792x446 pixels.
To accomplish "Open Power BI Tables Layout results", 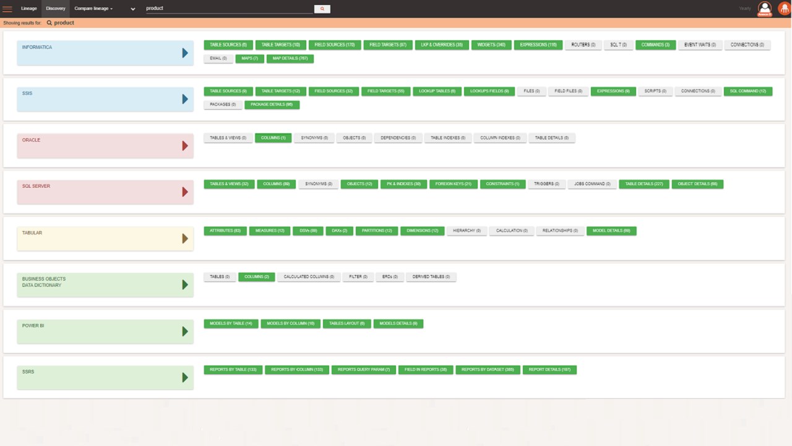I will tap(346, 323).
